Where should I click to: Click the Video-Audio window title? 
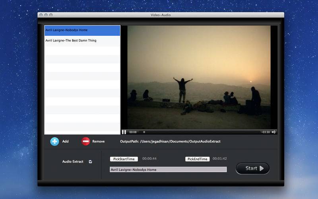pyautogui.click(x=161, y=15)
